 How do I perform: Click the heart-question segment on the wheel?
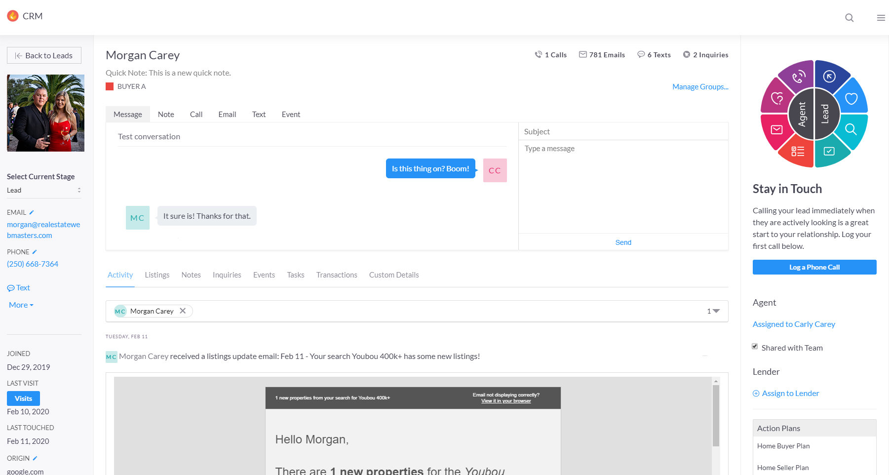point(777,99)
